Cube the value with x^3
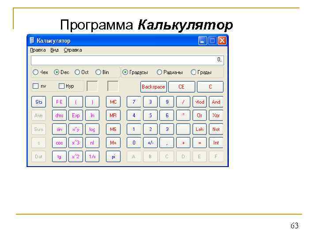This screenshot has width=318, height=238. pyautogui.click(x=76, y=143)
